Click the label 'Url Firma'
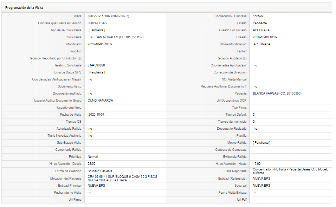 (75, 200)
